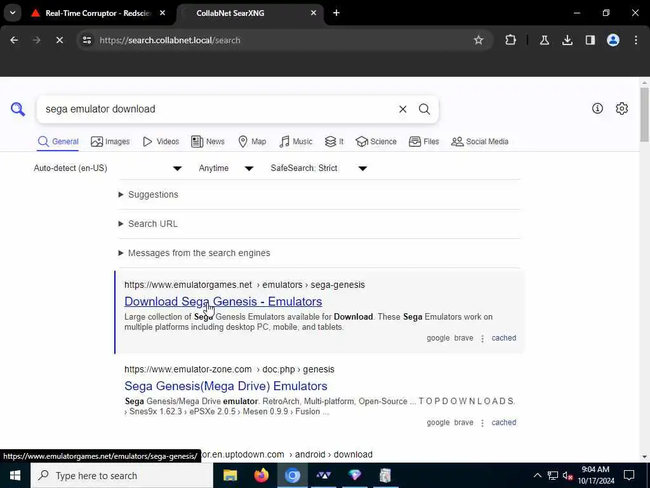Open the Anytime time range dropdown
Image resolution: width=650 pixels, height=488 pixels.
[x=226, y=168]
